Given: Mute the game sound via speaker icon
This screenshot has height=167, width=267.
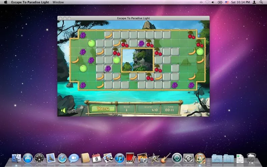Looking at the screenshot, I should pos(63,111).
